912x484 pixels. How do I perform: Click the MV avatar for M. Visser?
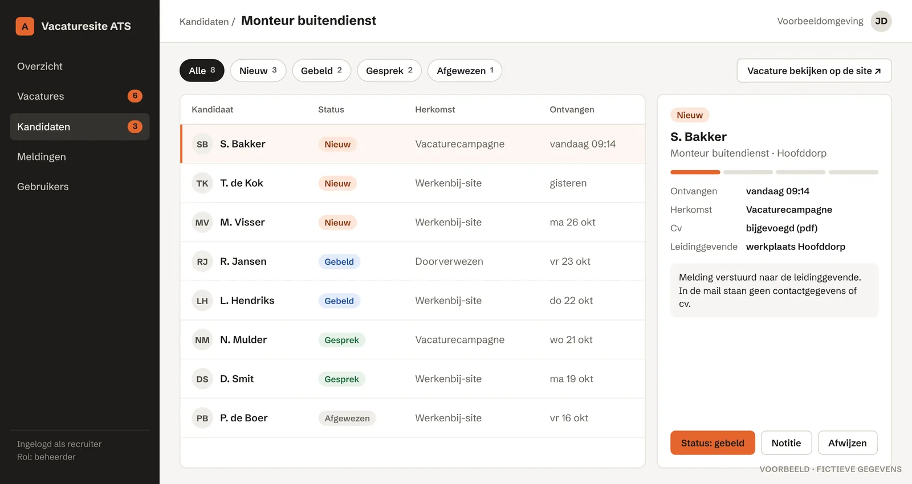(x=202, y=223)
